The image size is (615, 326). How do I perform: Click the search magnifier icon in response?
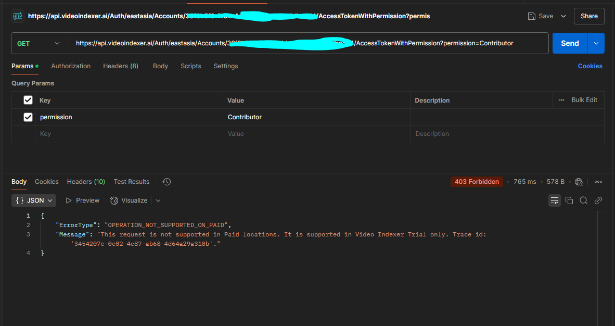pos(584,200)
